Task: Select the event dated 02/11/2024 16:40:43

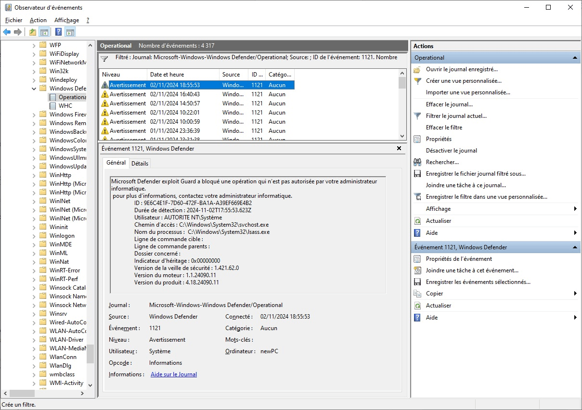Action: click(196, 94)
